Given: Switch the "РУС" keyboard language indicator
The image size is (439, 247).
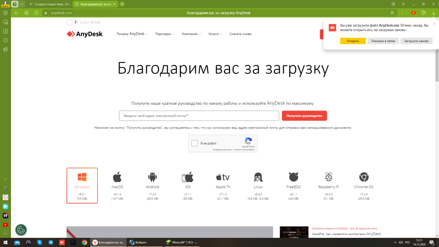Looking at the screenshot, I should 408,243.
